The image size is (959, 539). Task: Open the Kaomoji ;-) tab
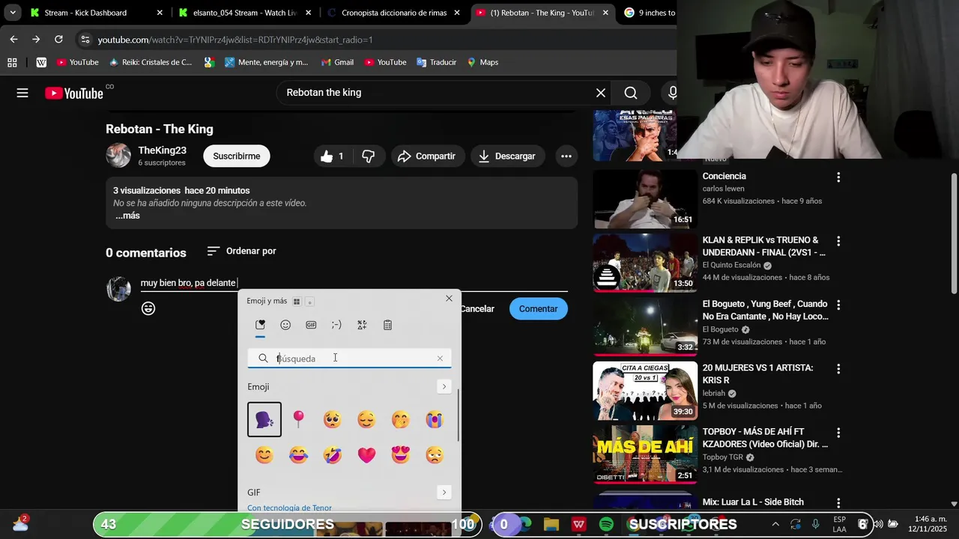click(x=336, y=325)
